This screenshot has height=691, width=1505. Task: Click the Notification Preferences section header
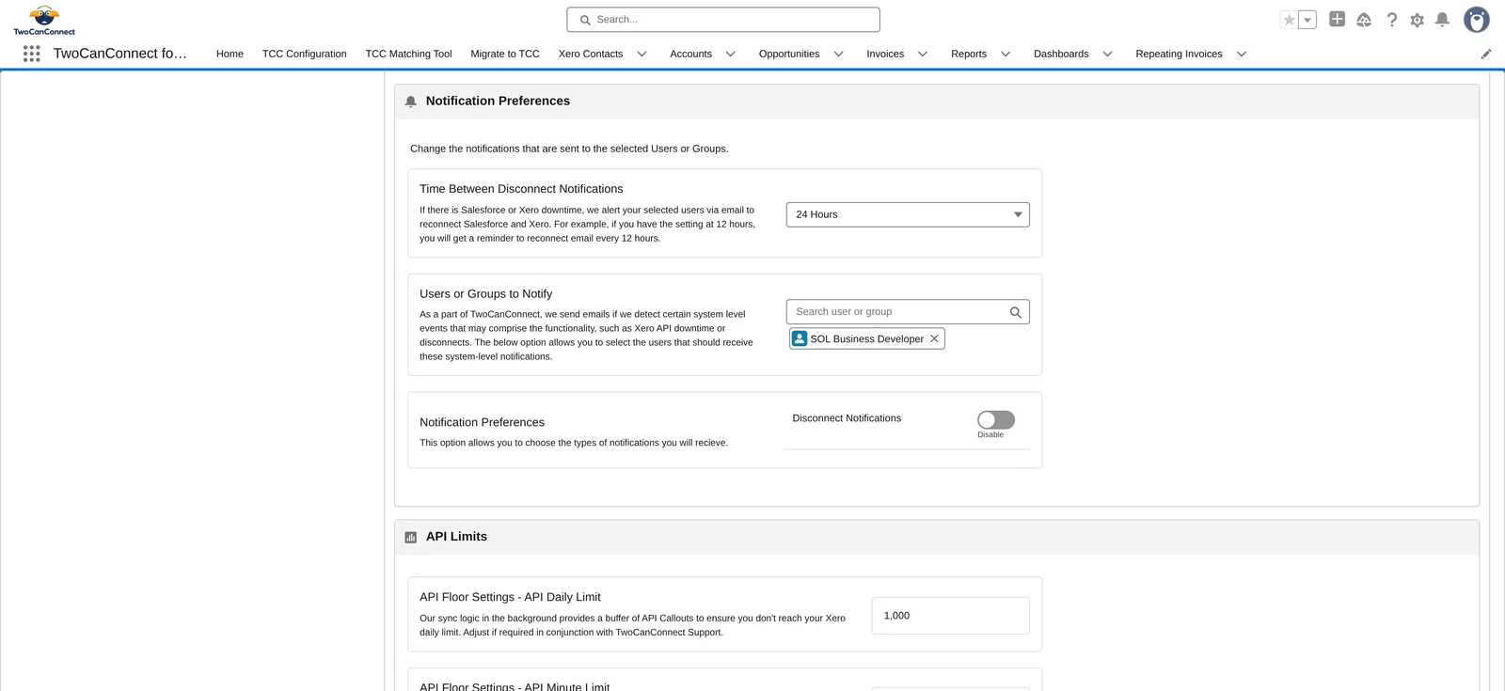coord(937,102)
